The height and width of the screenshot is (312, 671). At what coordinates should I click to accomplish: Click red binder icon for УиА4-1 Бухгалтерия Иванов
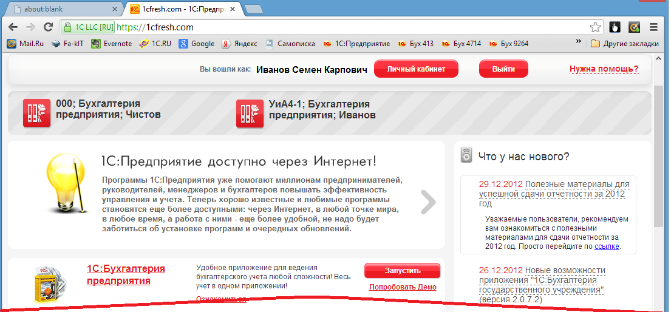click(250, 114)
